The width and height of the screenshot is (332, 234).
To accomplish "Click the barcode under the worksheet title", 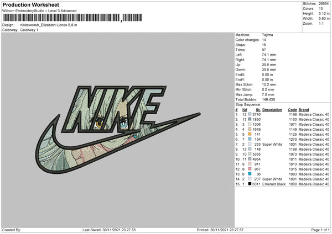I will click(72, 18).
